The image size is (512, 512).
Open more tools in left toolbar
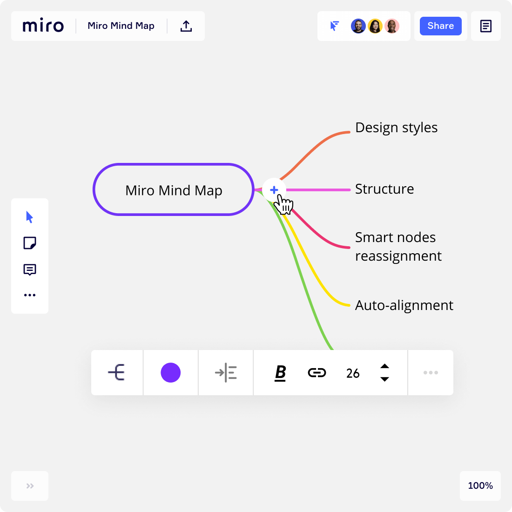point(30,295)
